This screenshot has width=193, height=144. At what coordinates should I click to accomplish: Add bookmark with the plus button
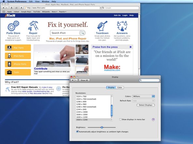22,8
